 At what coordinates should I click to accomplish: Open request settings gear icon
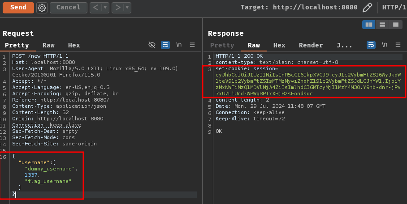42,8
